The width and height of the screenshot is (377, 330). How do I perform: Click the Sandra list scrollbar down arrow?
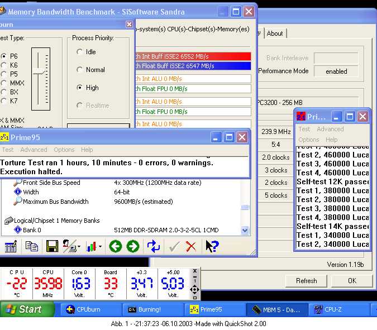245,231
